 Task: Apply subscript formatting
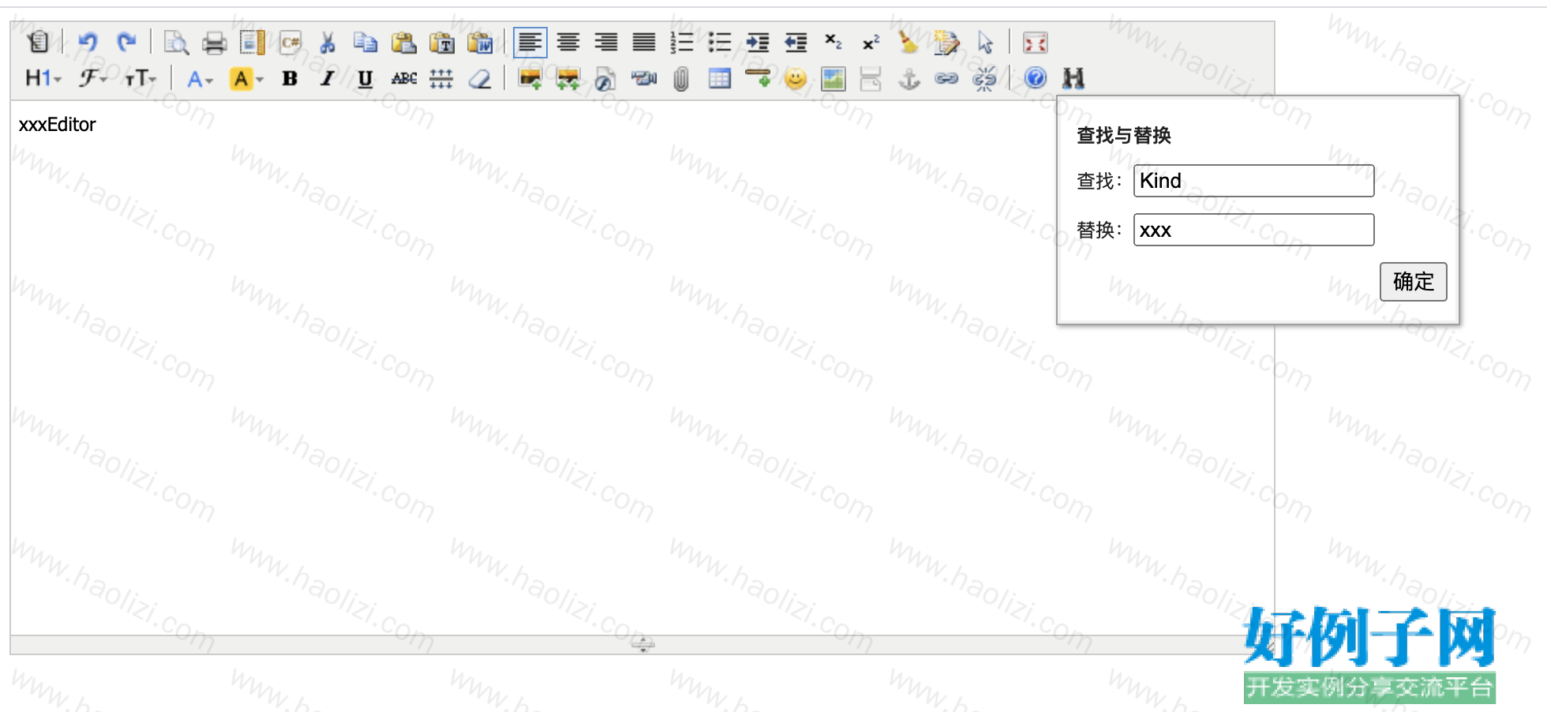pos(833,42)
